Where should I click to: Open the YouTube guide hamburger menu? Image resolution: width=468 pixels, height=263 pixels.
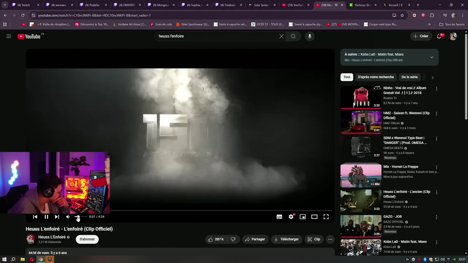click(9, 36)
